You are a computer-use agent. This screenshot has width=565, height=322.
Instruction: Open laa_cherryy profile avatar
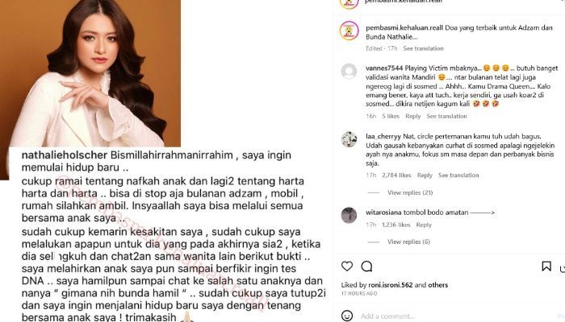tap(349, 139)
